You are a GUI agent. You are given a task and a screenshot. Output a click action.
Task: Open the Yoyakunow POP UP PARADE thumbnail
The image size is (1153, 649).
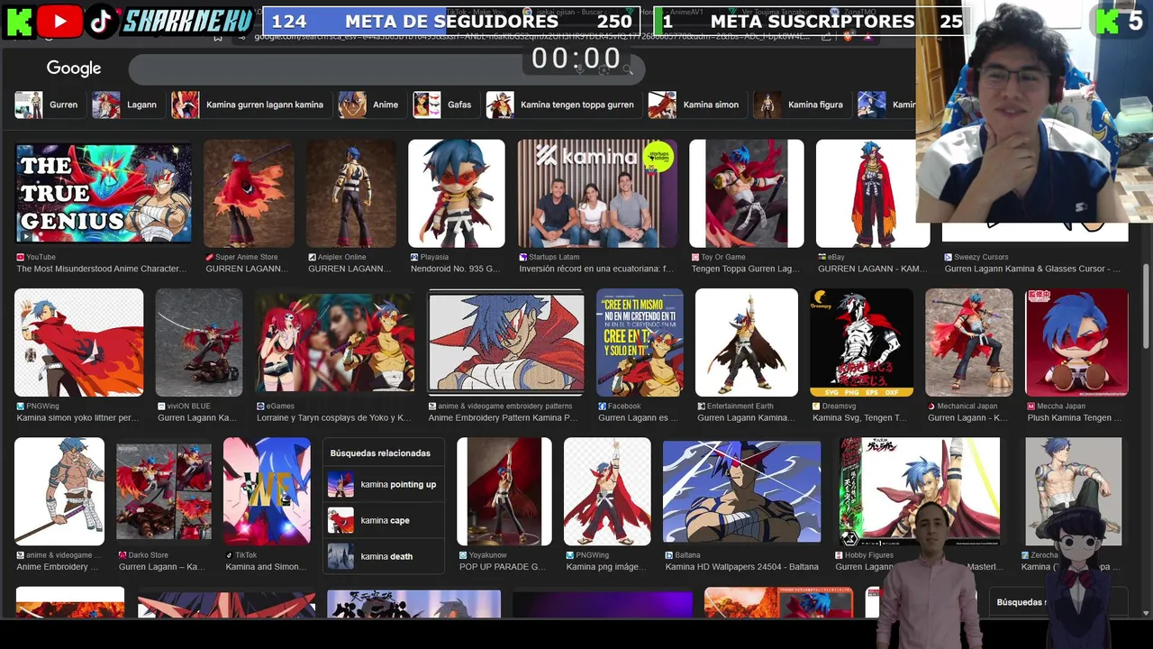[504, 491]
